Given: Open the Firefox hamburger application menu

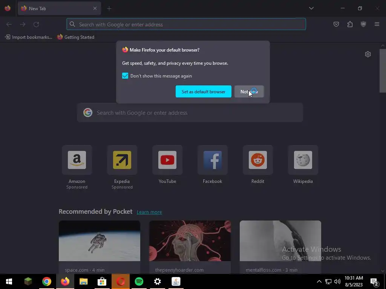Looking at the screenshot, I should 377,24.
